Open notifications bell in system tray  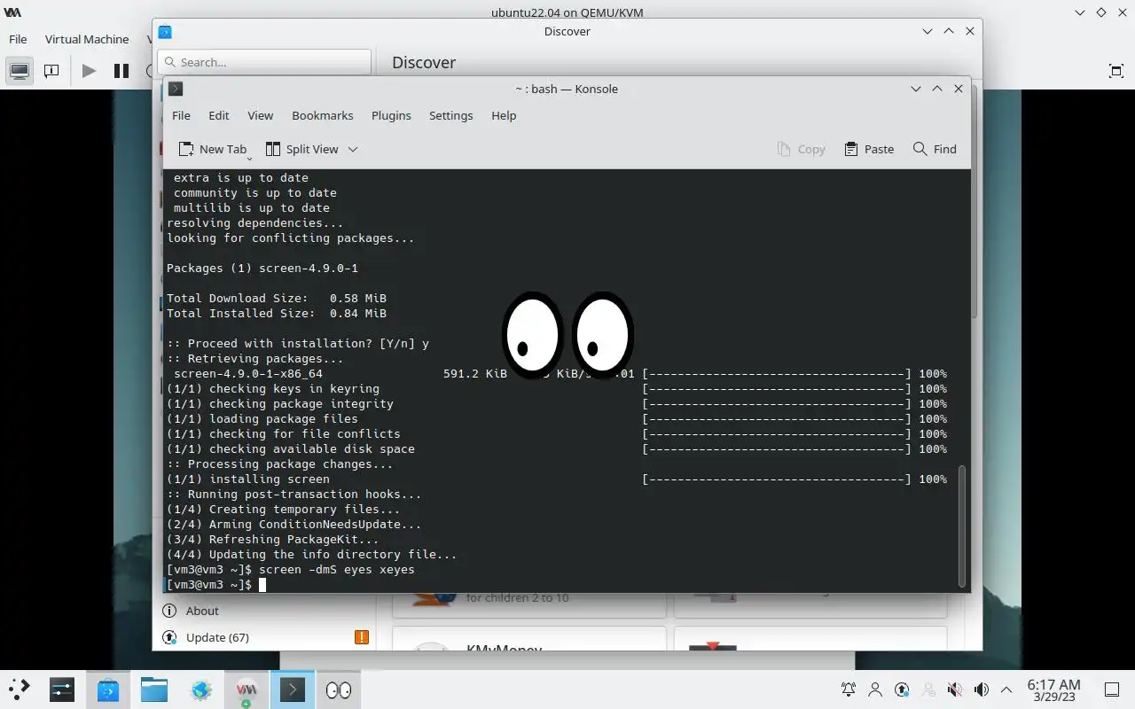point(849,689)
